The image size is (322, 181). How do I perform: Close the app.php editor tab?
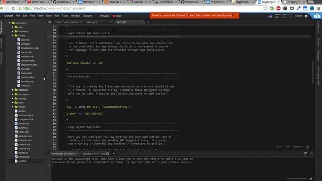[x=141, y=22]
